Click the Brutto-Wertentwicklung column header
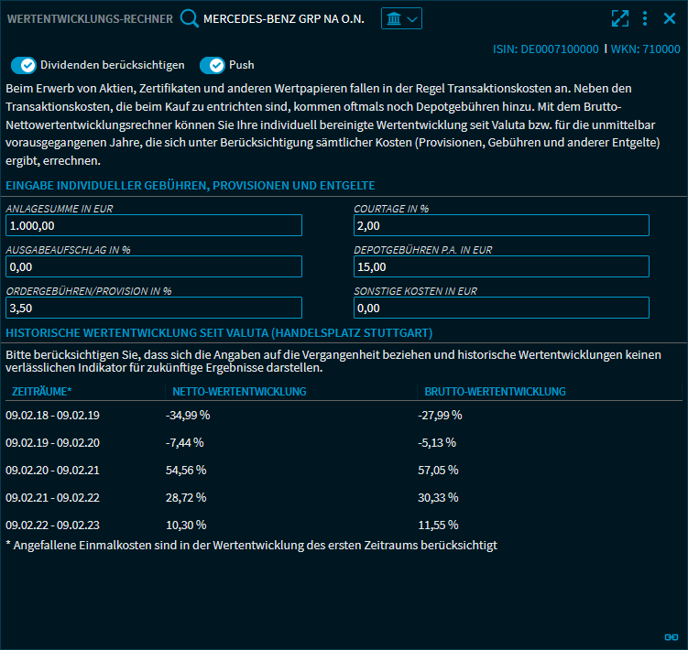This screenshot has width=688, height=650. (x=495, y=391)
